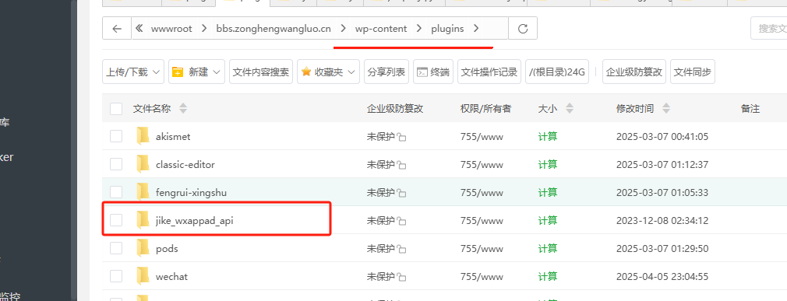Click 备注 column header
Image resolution: width=787 pixels, height=301 pixels.
750,108
